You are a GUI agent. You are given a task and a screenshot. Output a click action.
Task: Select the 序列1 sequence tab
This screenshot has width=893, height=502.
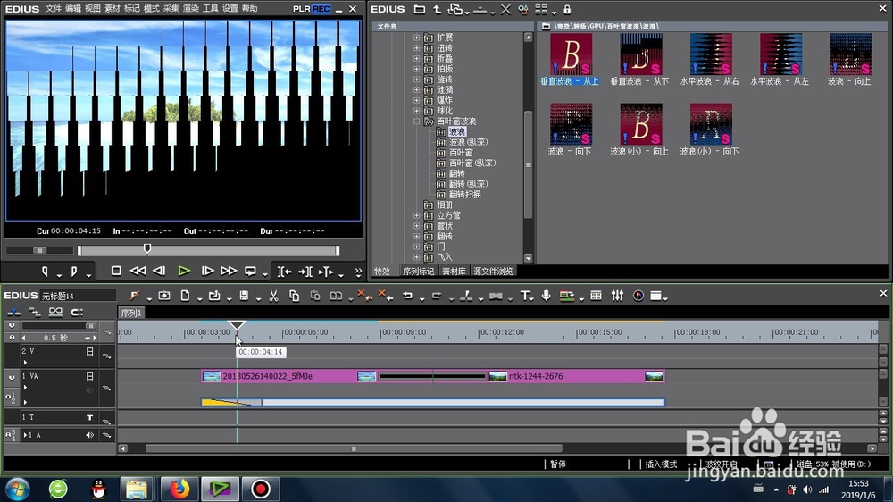pos(131,313)
